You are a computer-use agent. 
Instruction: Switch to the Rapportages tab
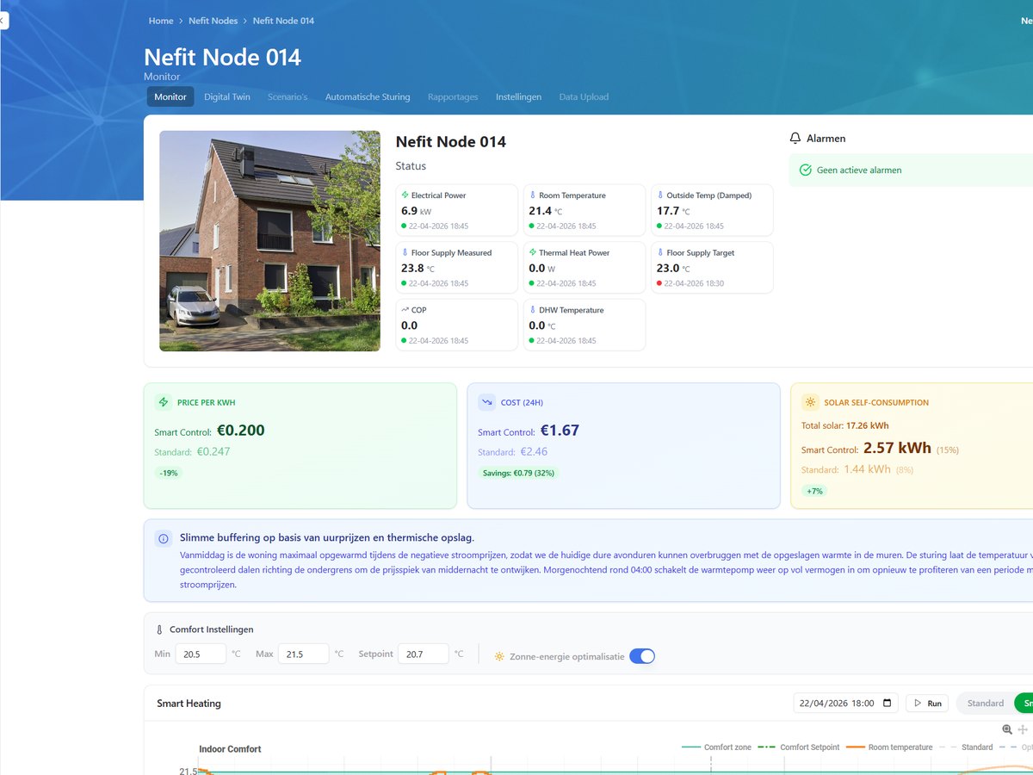[453, 96]
